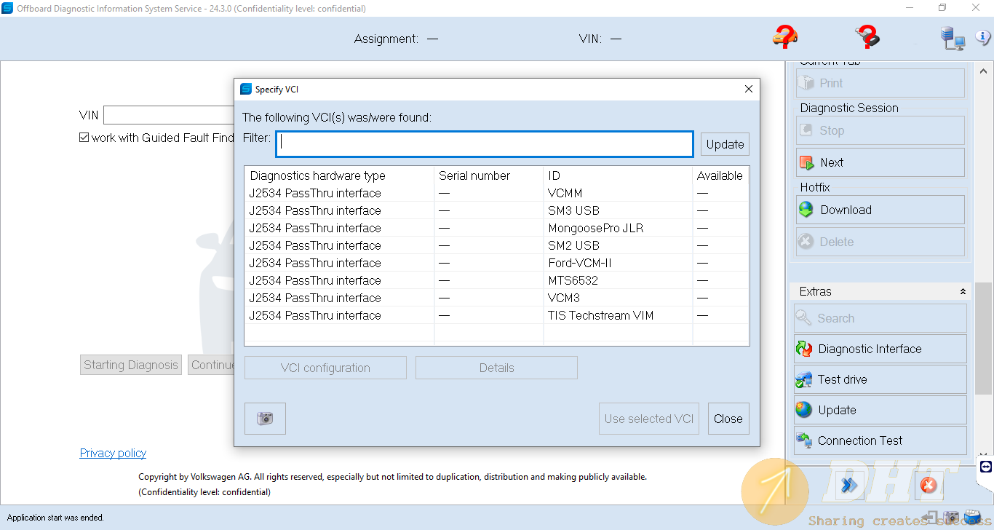Focus the Filter text field
The height and width of the screenshot is (530, 994).
pyautogui.click(x=485, y=144)
